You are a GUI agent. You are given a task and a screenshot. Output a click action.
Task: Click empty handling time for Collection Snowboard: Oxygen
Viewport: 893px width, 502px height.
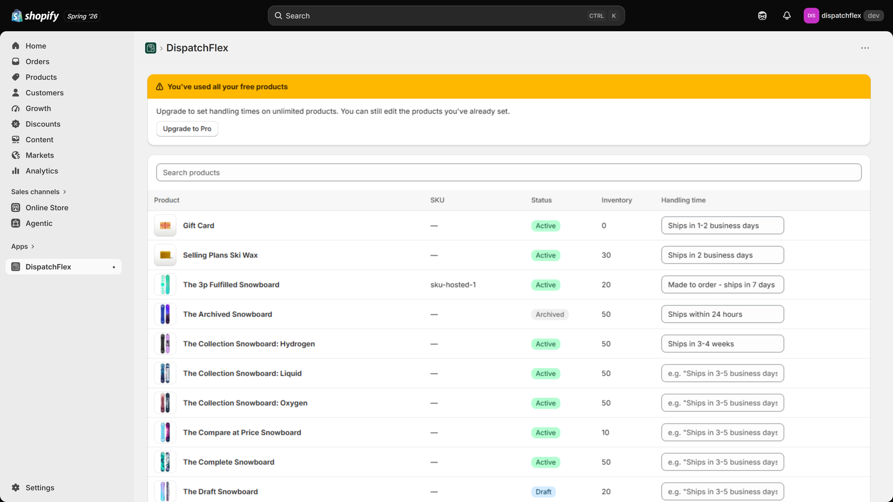pos(723,403)
